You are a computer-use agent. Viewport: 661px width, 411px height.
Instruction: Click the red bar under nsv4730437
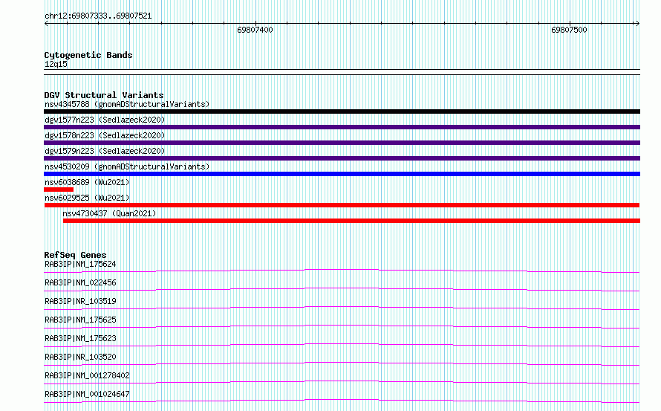click(x=351, y=221)
